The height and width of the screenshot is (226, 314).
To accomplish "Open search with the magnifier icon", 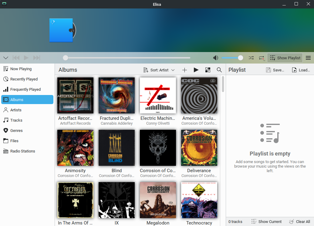I will tap(219, 70).
